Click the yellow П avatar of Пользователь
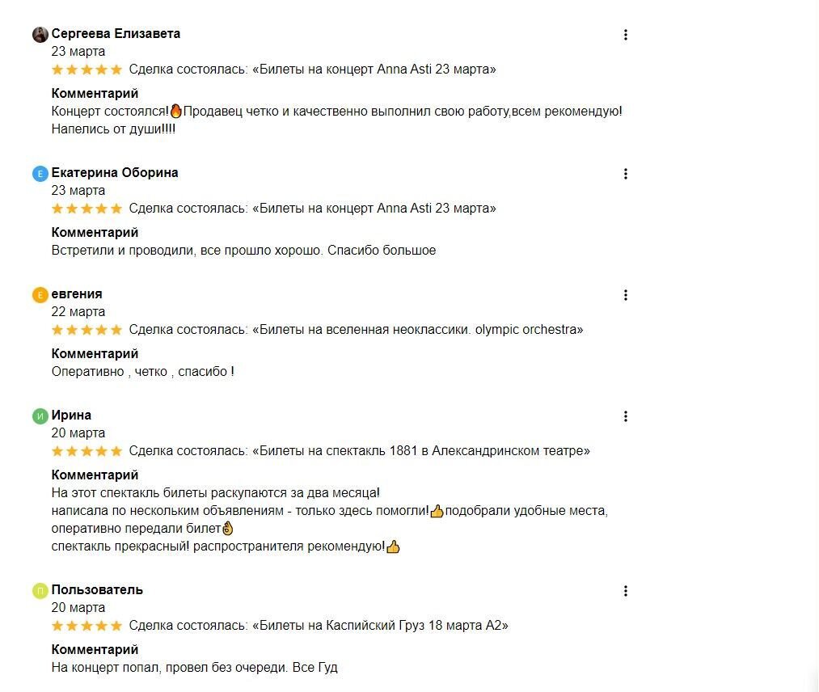The height and width of the screenshot is (692, 819). (40, 590)
